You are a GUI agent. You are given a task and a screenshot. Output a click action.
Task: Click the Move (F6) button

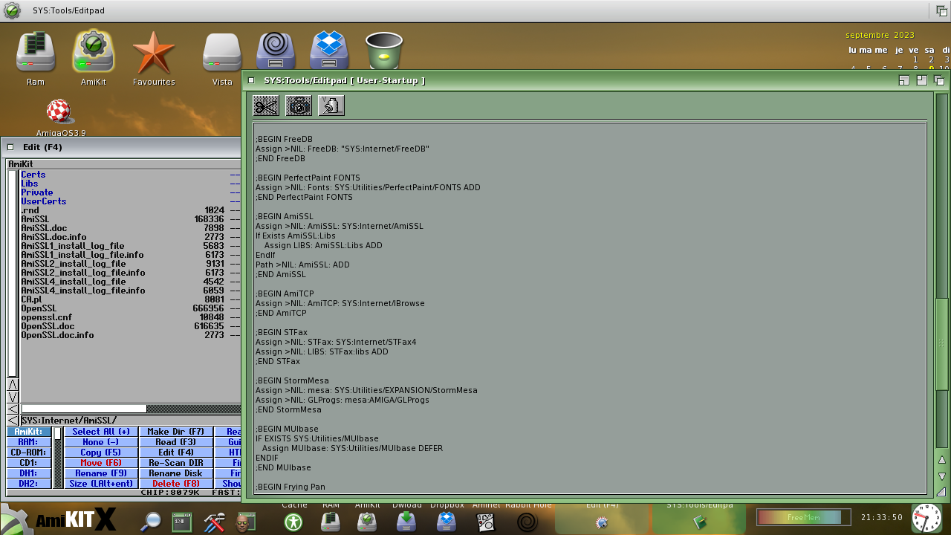pyautogui.click(x=101, y=463)
